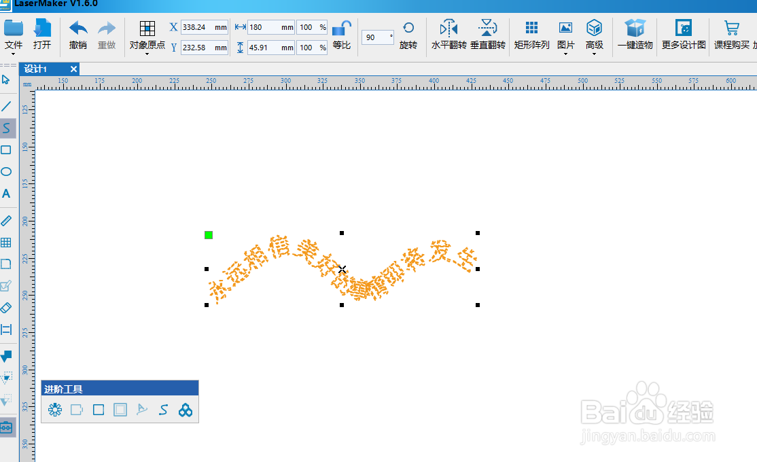Click the 高级 advanced cube icon
The width and height of the screenshot is (757, 462).
coord(595,28)
